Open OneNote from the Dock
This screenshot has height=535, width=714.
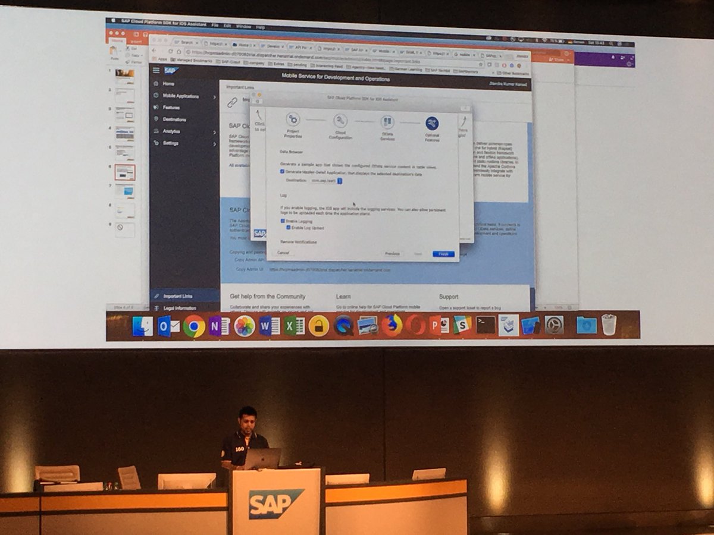point(219,326)
